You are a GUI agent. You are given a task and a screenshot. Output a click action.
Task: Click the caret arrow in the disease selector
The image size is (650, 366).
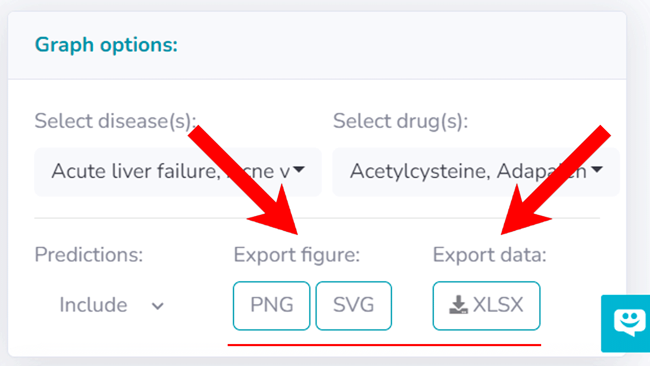[298, 169]
